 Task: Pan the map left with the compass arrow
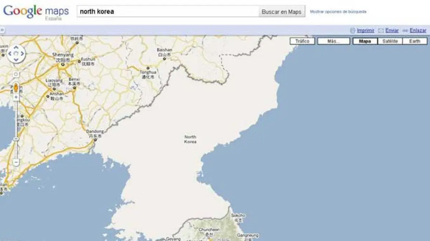[x=10, y=54]
